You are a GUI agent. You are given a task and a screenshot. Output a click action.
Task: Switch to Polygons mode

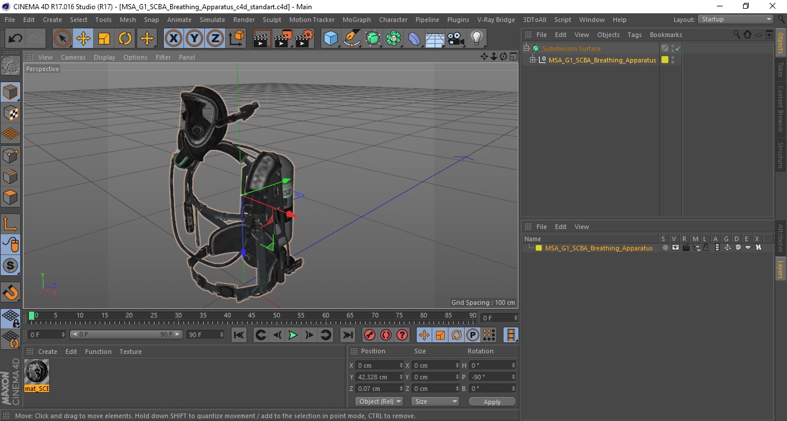click(10, 197)
